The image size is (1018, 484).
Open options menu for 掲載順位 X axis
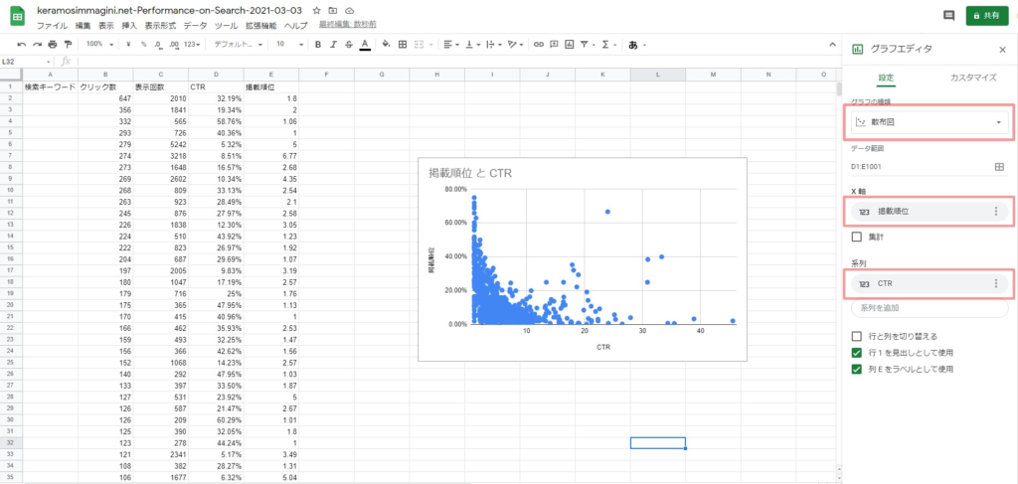[x=995, y=211]
